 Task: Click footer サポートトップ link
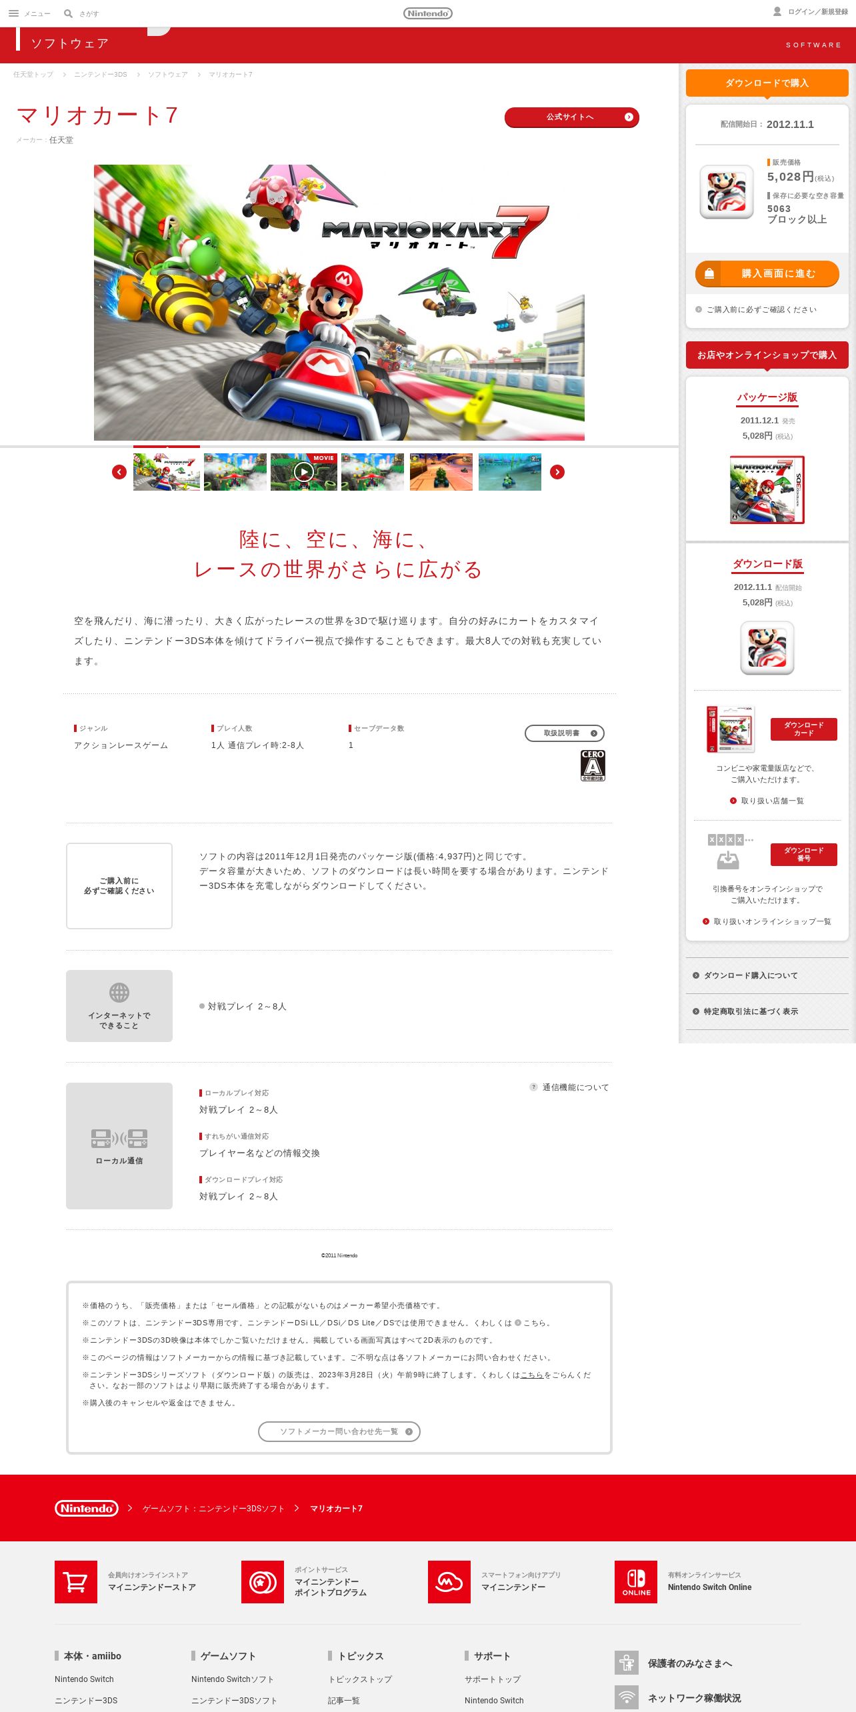[x=493, y=1679]
